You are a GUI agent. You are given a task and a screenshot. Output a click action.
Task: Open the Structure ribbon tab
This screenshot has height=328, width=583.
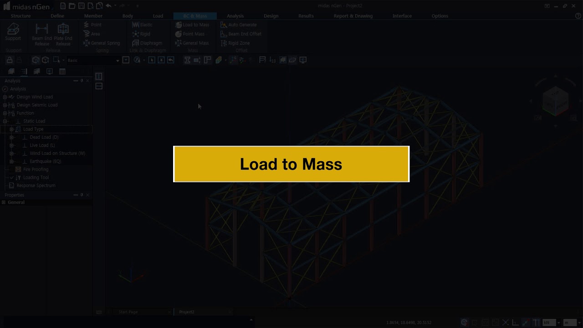[21, 16]
